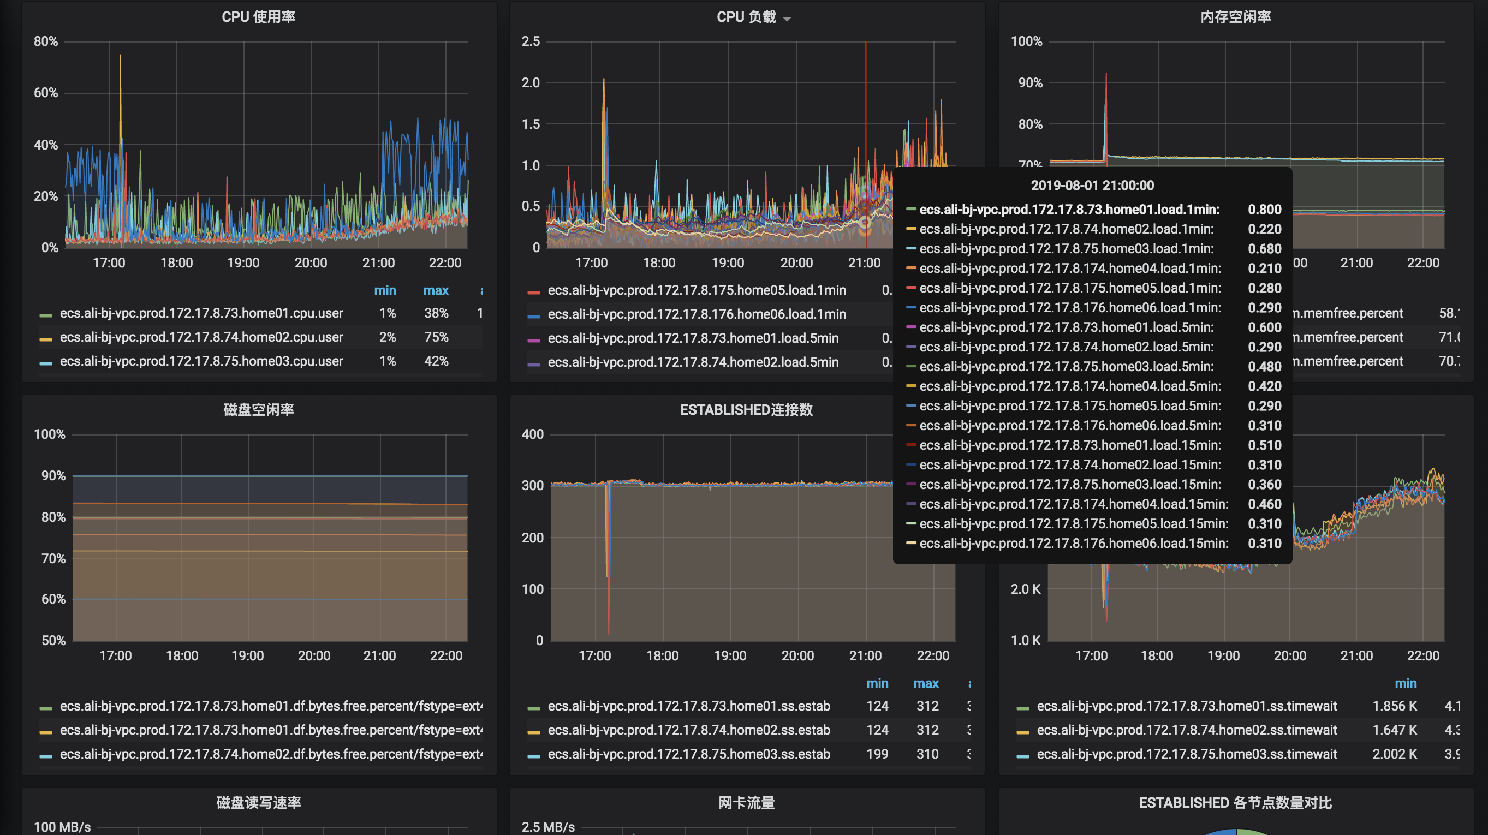Toggle home05.load.1min series in CPU load legend
Image resolution: width=1488 pixels, height=835 pixels.
click(x=697, y=290)
